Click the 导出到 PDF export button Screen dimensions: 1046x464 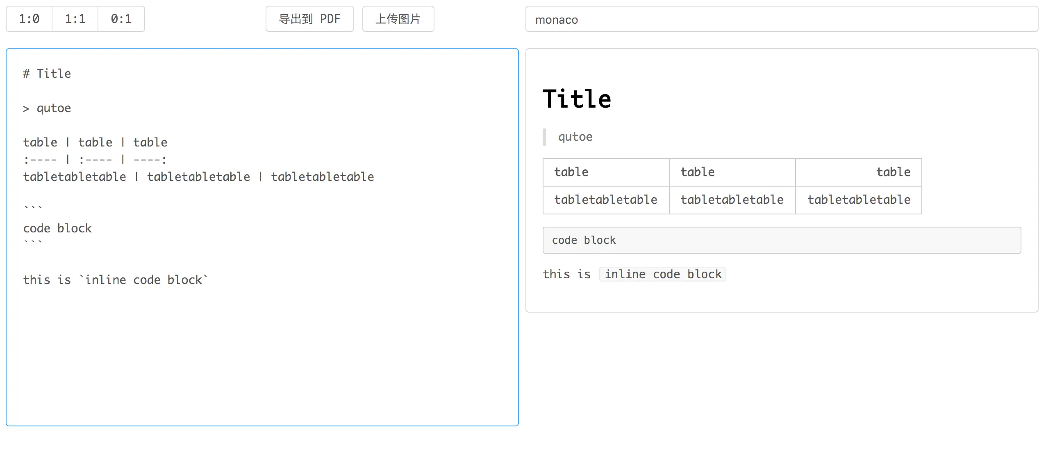click(x=309, y=19)
